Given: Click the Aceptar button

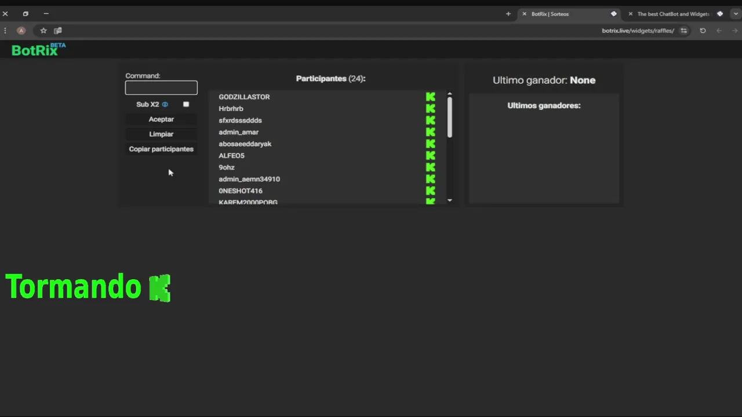Looking at the screenshot, I should pos(161,119).
